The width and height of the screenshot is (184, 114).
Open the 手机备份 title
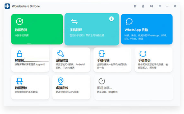coord(144,60)
